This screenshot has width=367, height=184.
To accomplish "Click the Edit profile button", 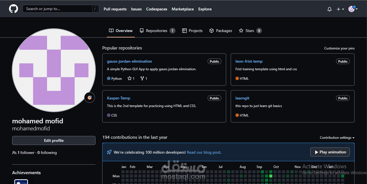I will (54, 140).
